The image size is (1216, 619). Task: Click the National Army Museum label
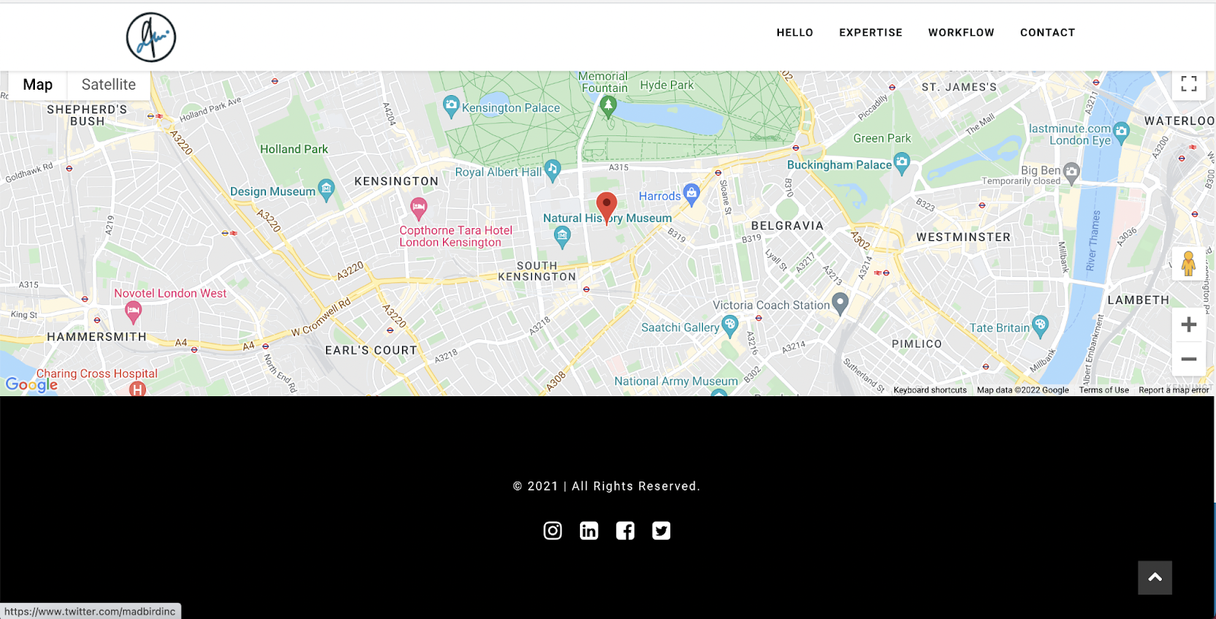[676, 381]
